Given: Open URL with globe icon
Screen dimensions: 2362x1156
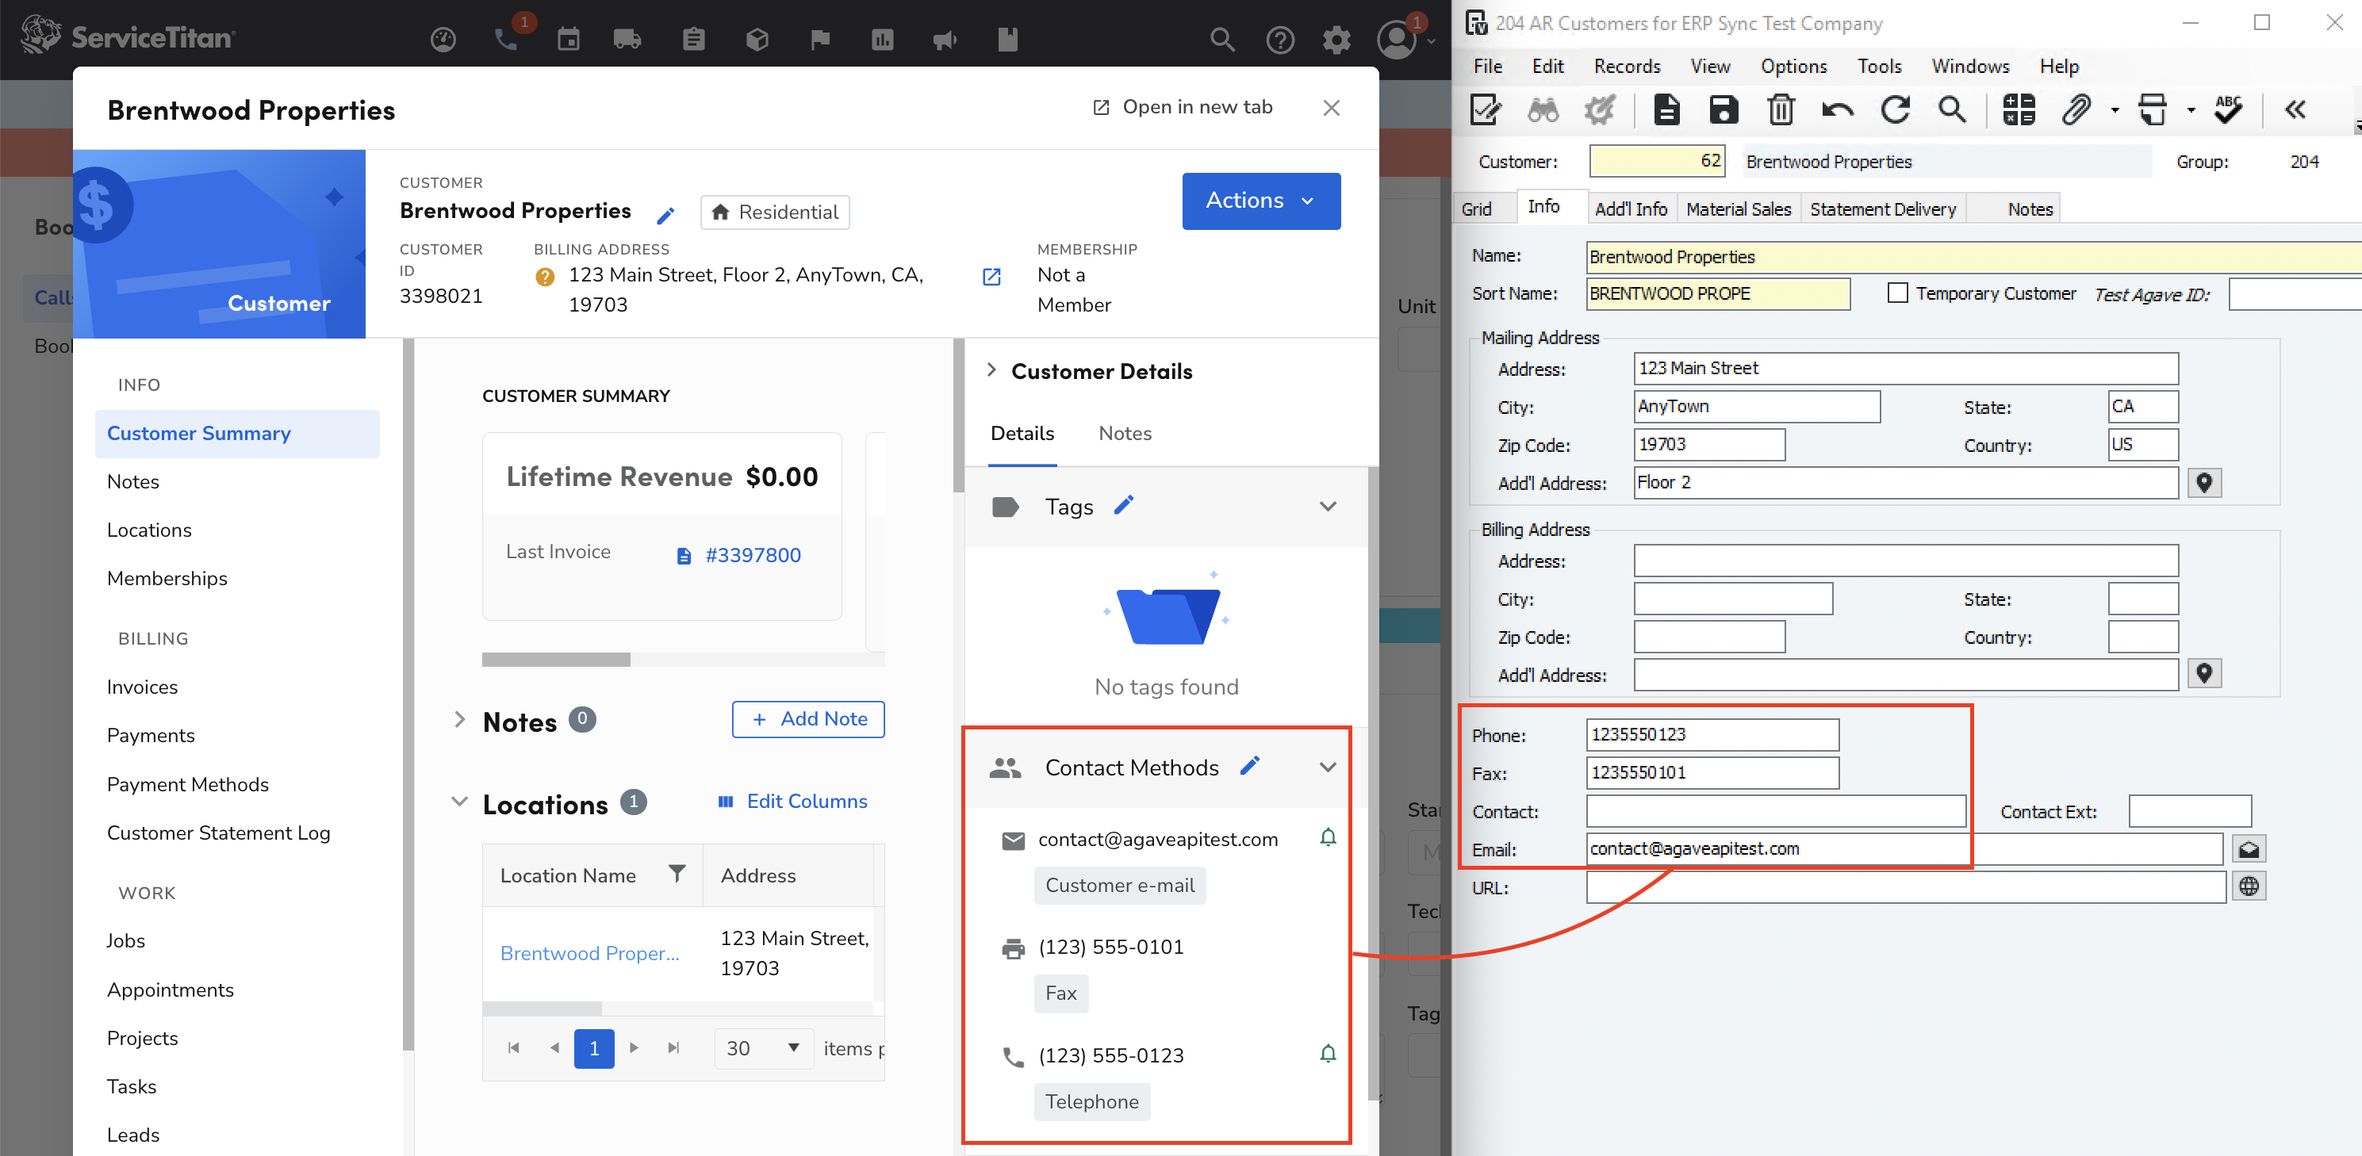Looking at the screenshot, I should [x=2249, y=886].
